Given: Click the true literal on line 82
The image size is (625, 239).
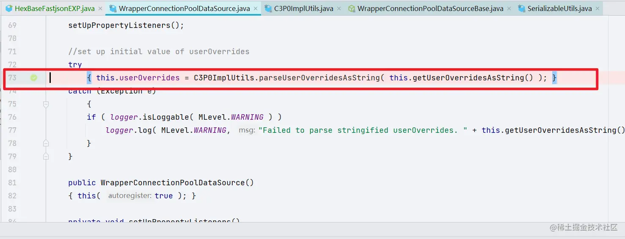Looking at the screenshot, I should click(x=164, y=196).
